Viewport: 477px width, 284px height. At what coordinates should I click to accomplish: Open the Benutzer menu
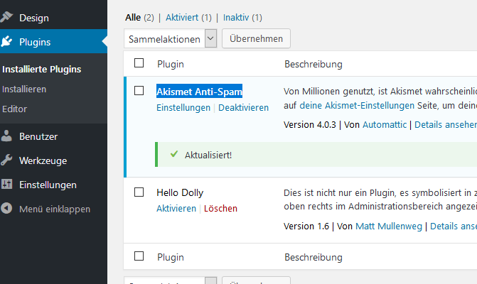(38, 136)
